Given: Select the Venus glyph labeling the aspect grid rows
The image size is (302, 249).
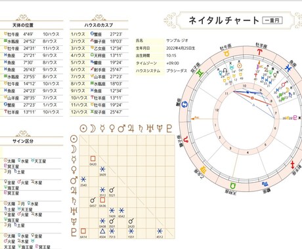Looking at the screenshot, I should coord(74,170).
